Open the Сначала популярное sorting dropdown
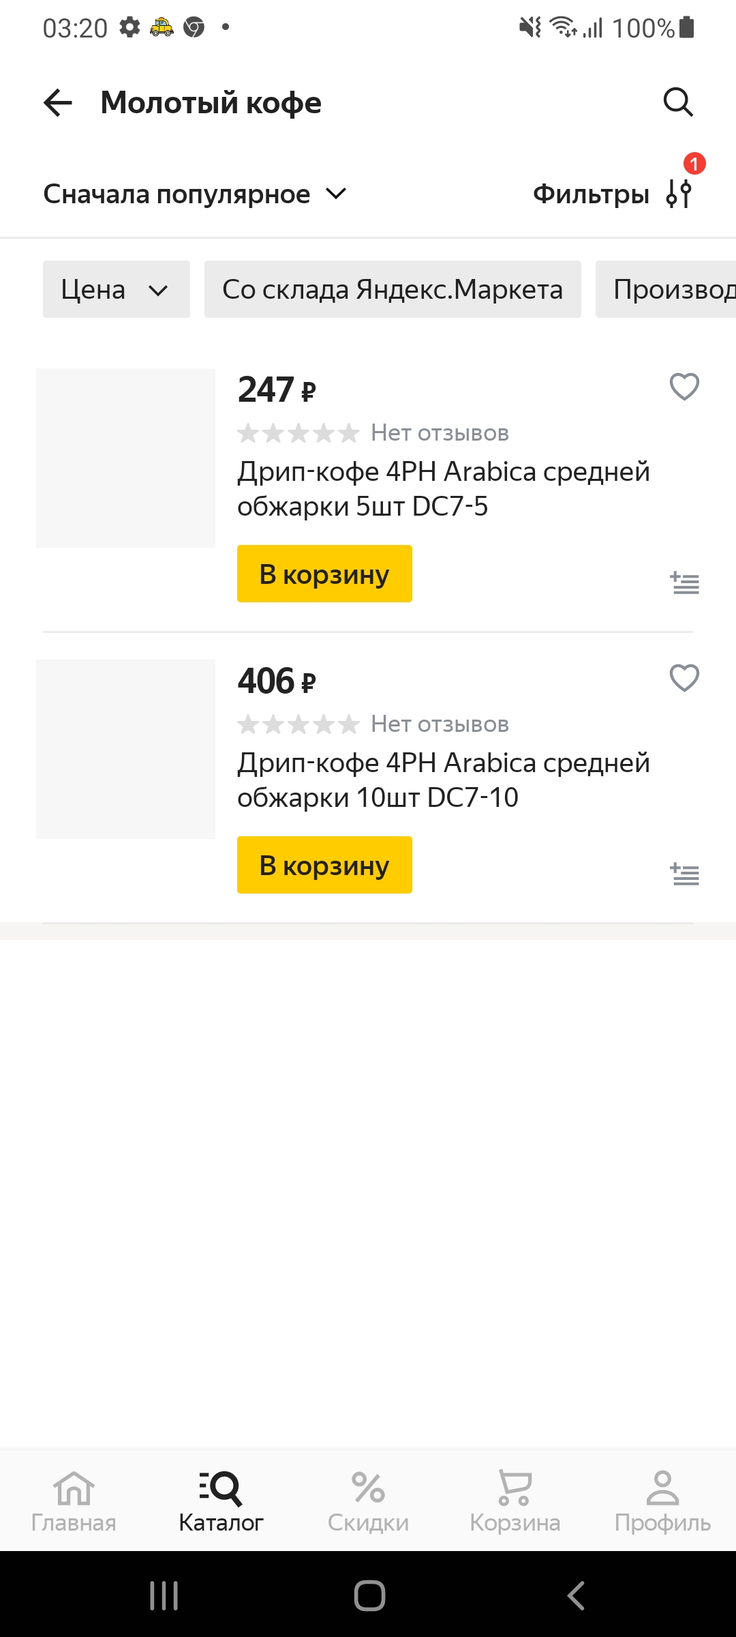This screenshot has height=1637, width=736. [x=194, y=194]
